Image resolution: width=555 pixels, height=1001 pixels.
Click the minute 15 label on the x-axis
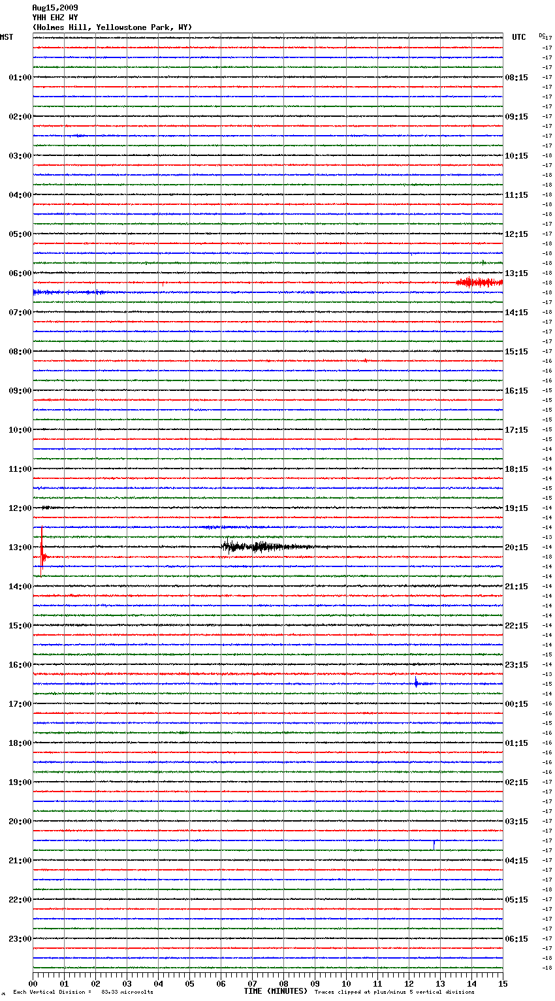tap(503, 983)
